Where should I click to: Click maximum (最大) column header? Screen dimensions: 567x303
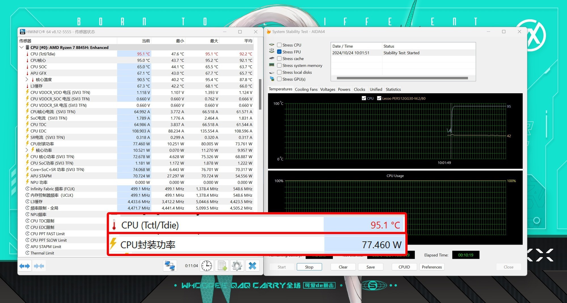[202, 41]
